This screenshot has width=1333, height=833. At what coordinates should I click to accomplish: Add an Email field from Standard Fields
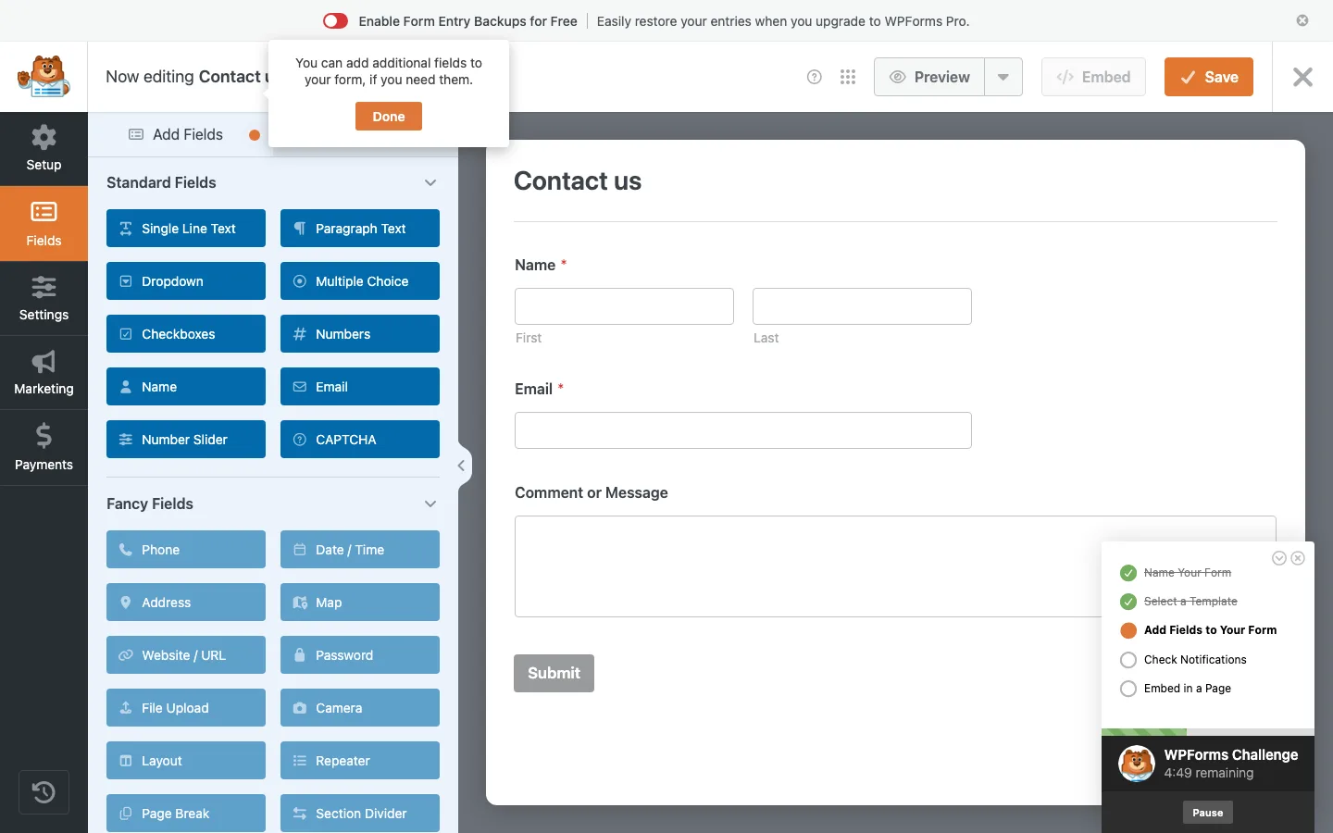[x=360, y=387]
